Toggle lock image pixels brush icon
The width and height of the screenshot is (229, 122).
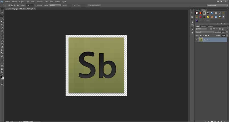click(204, 36)
